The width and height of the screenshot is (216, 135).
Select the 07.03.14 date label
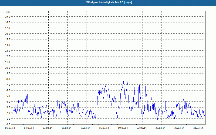(48, 128)
